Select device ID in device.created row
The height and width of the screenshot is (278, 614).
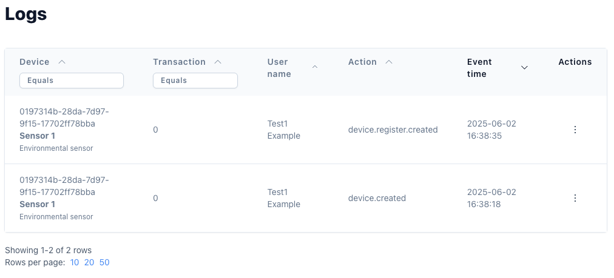[64, 186]
